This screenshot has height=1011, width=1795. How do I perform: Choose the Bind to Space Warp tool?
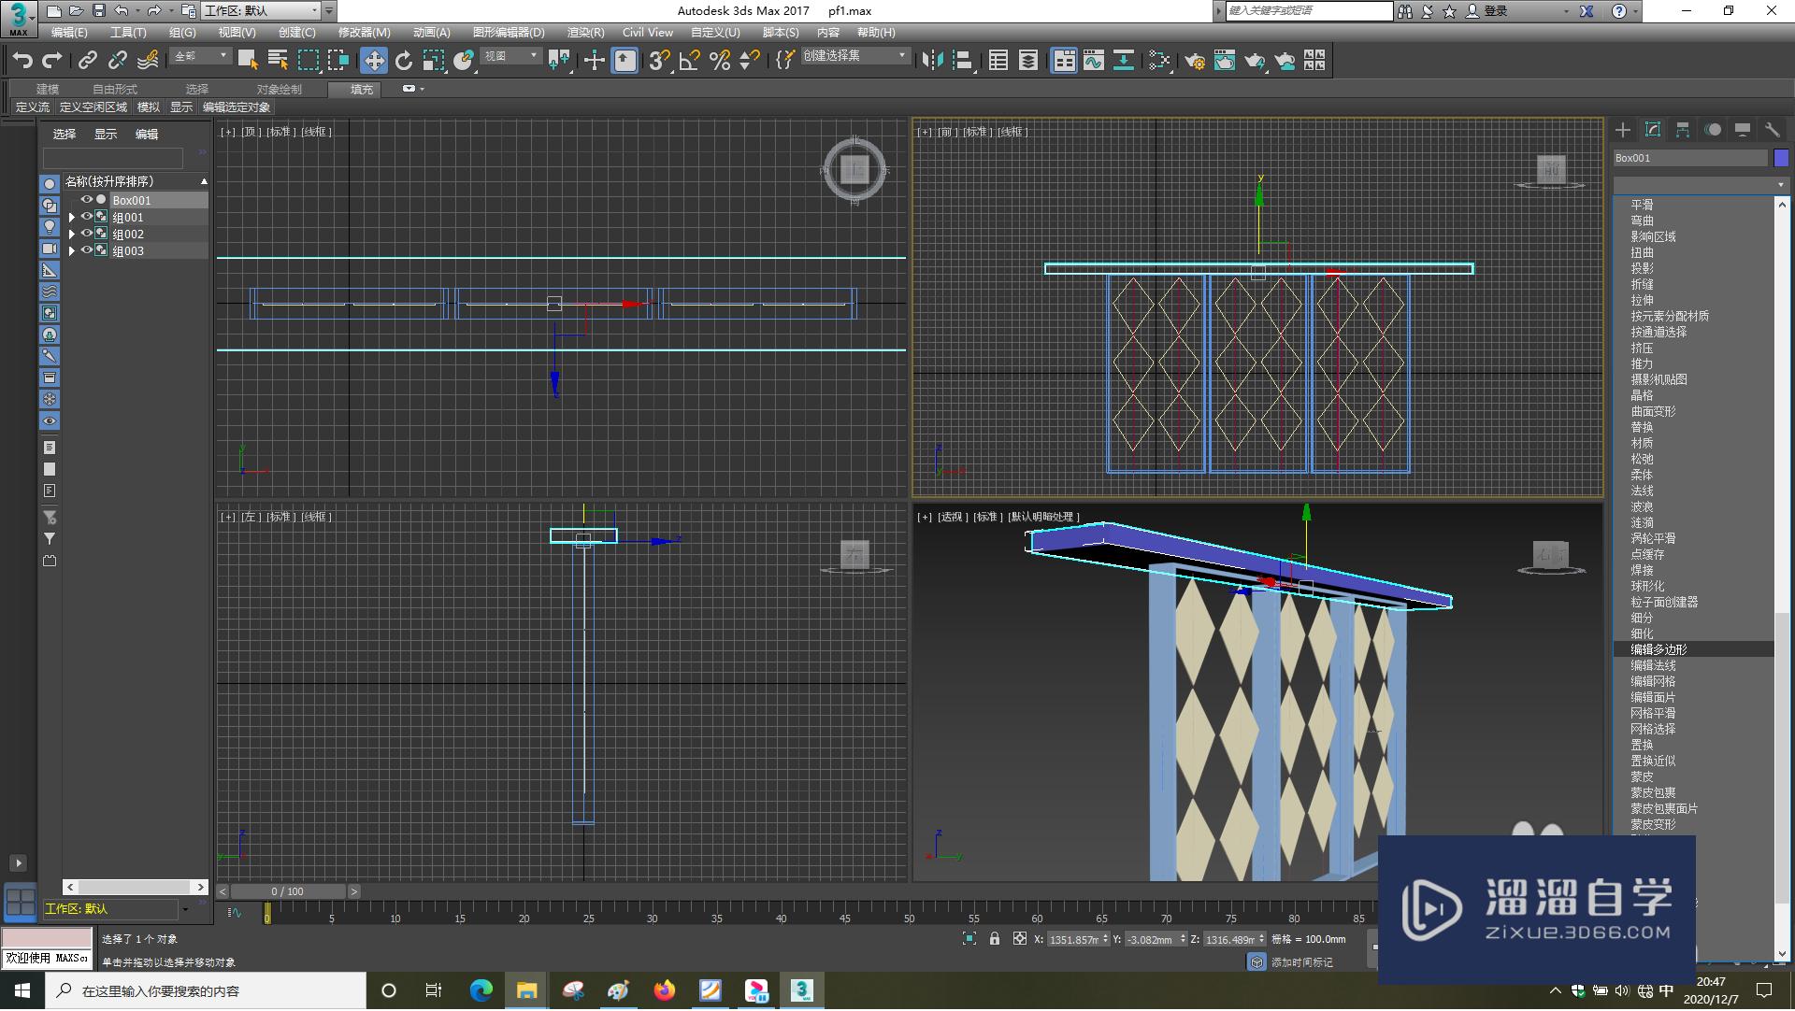click(148, 61)
